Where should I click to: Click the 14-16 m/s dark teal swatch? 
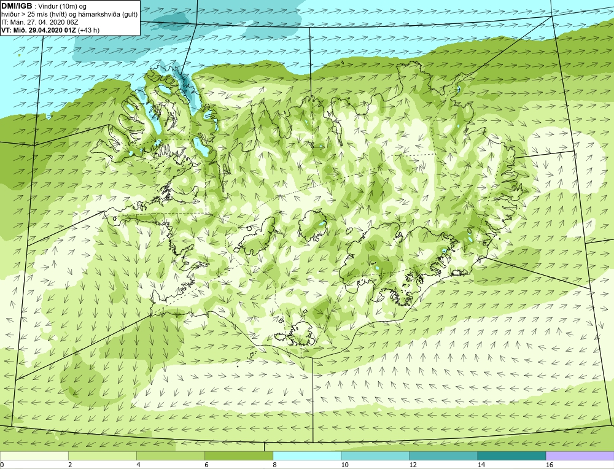pos(511,455)
